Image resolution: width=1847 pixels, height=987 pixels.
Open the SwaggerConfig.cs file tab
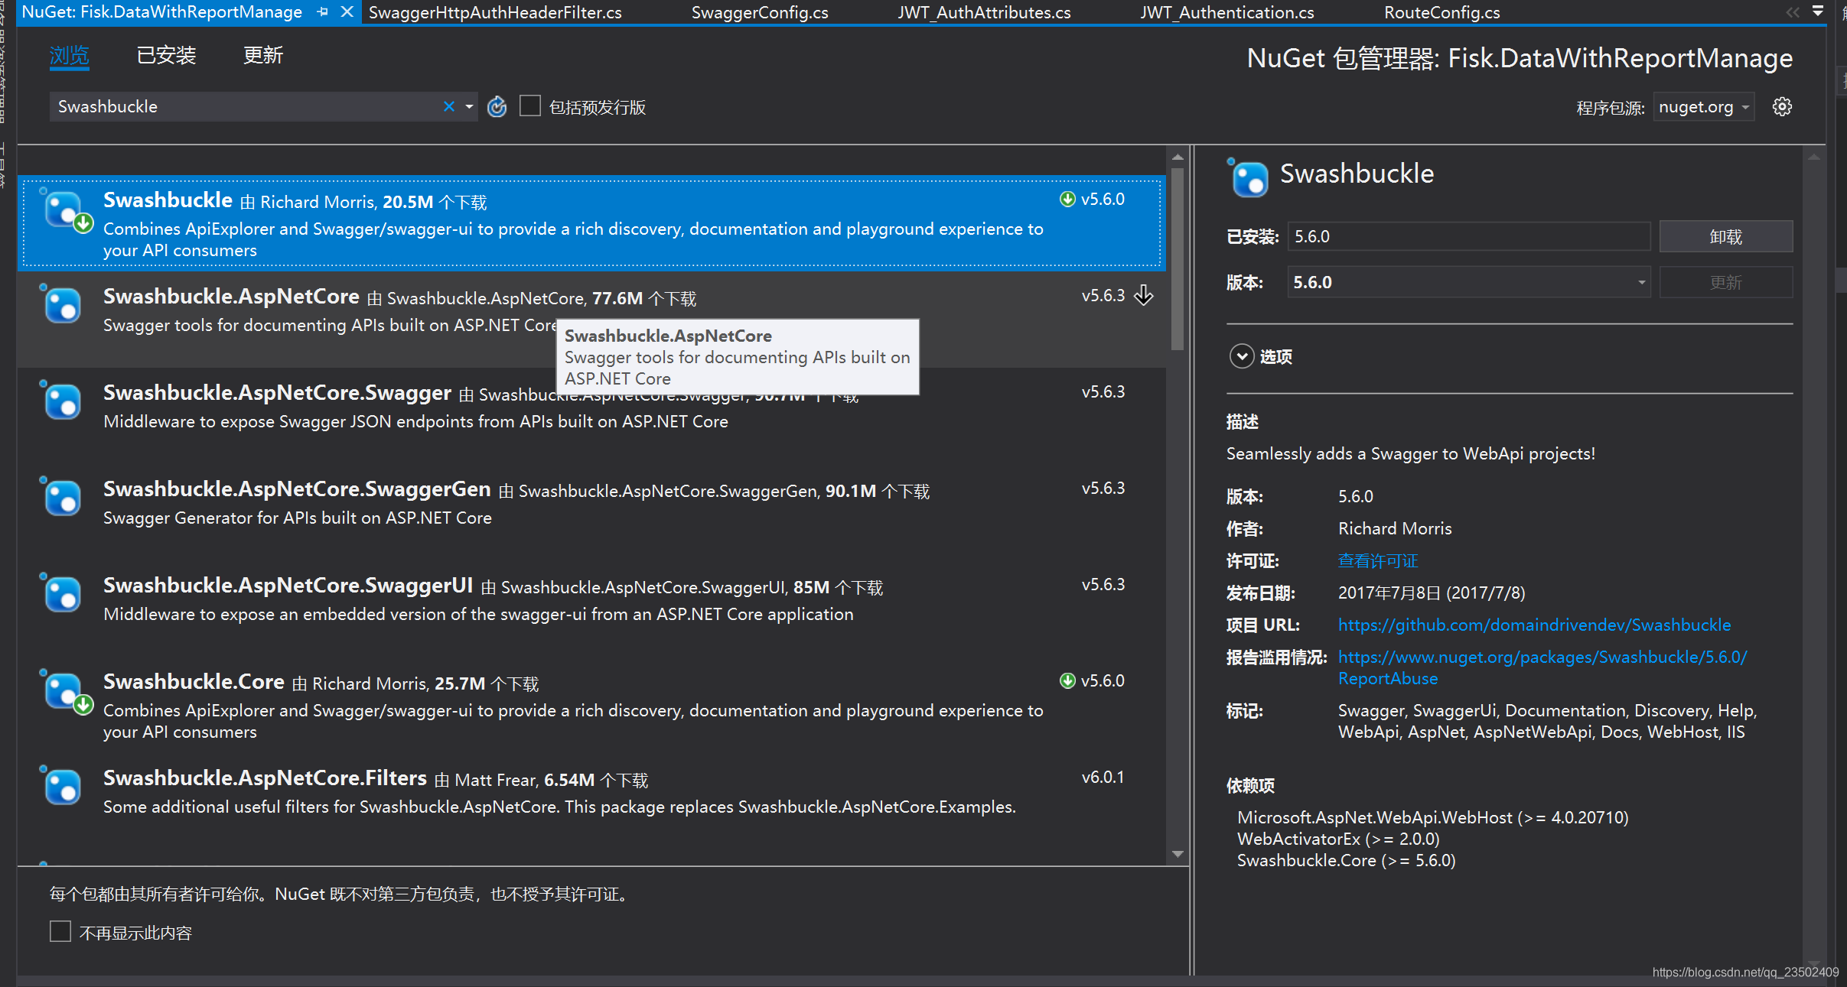759,11
